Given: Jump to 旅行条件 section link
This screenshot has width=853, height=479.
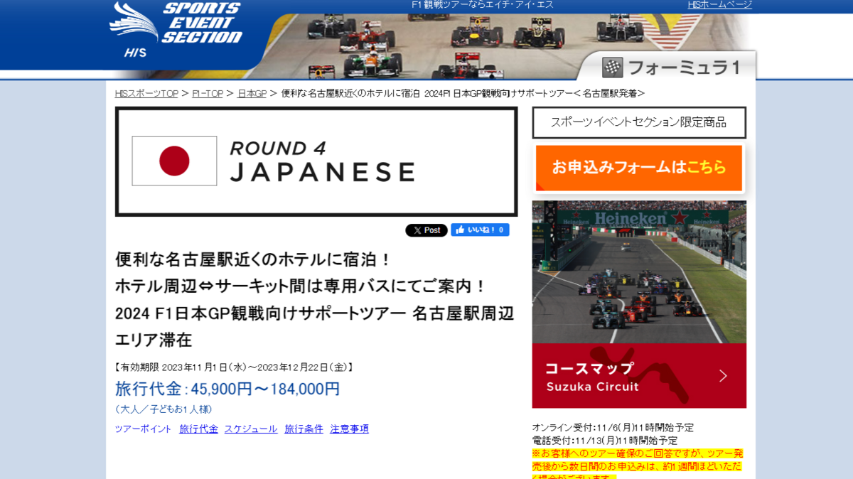Looking at the screenshot, I should click(304, 429).
